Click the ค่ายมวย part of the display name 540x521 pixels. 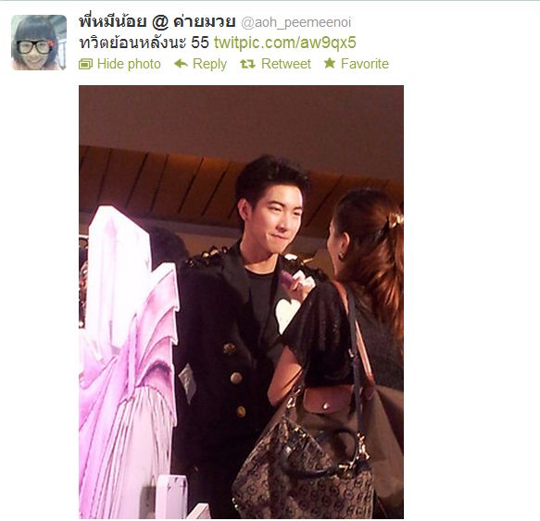click(x=204, y=21)
